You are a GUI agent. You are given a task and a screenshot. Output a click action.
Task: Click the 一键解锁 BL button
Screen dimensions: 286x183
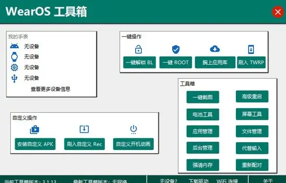click(x=140, y=63)
